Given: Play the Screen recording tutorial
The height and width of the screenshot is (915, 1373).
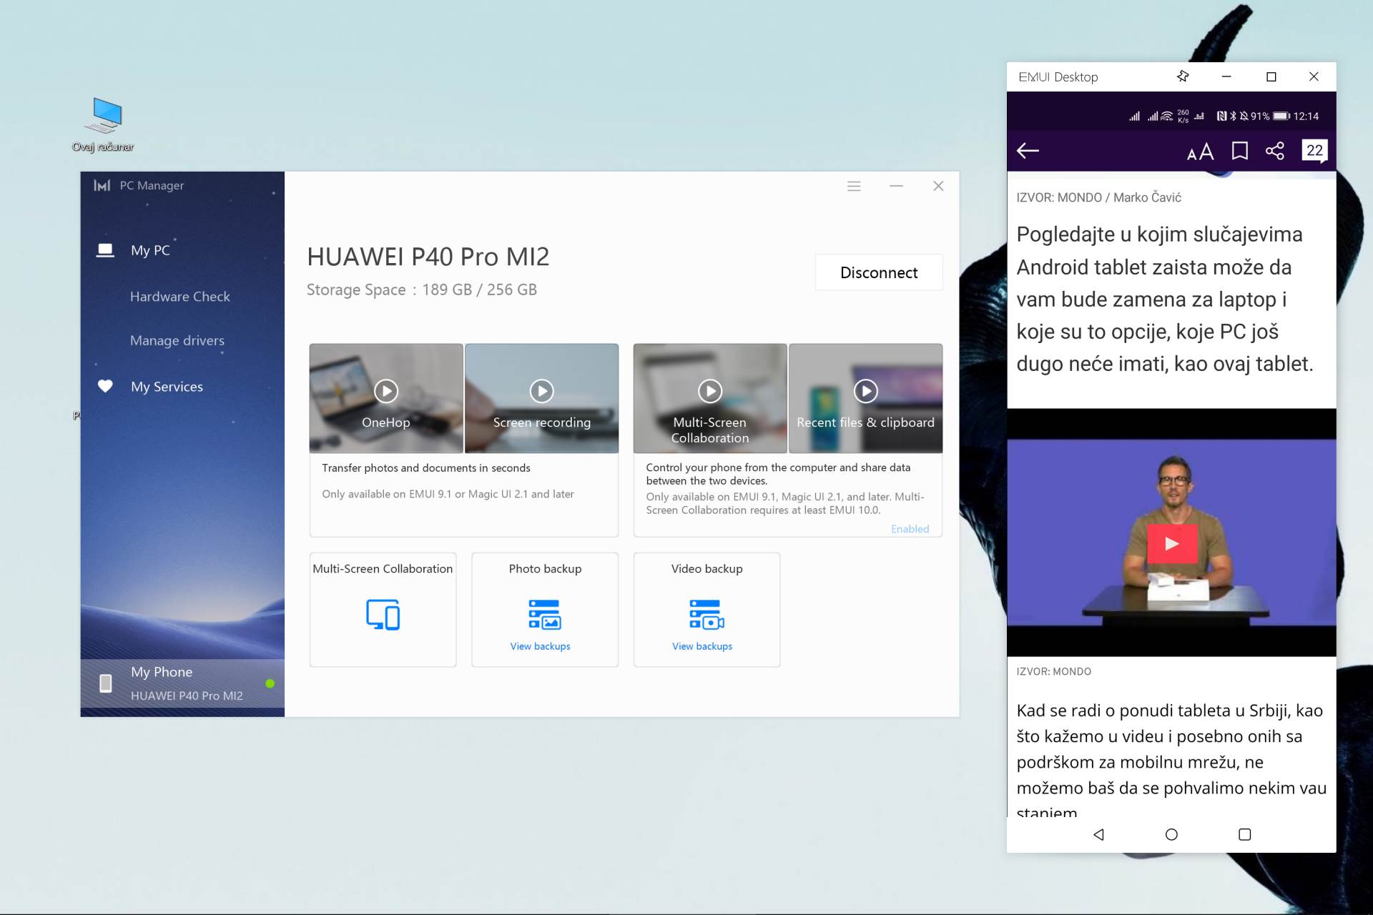Looking at the screenshot, I should pyautogui.click(x=541, y=391).
